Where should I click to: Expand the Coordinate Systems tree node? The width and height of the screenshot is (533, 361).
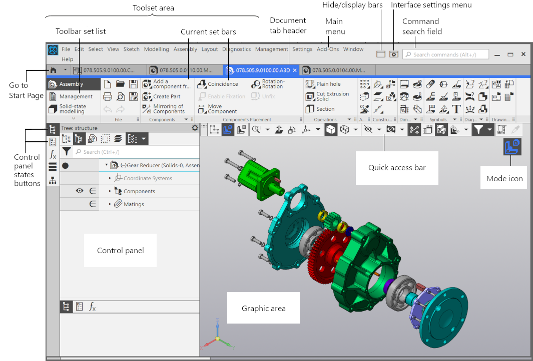111,178
